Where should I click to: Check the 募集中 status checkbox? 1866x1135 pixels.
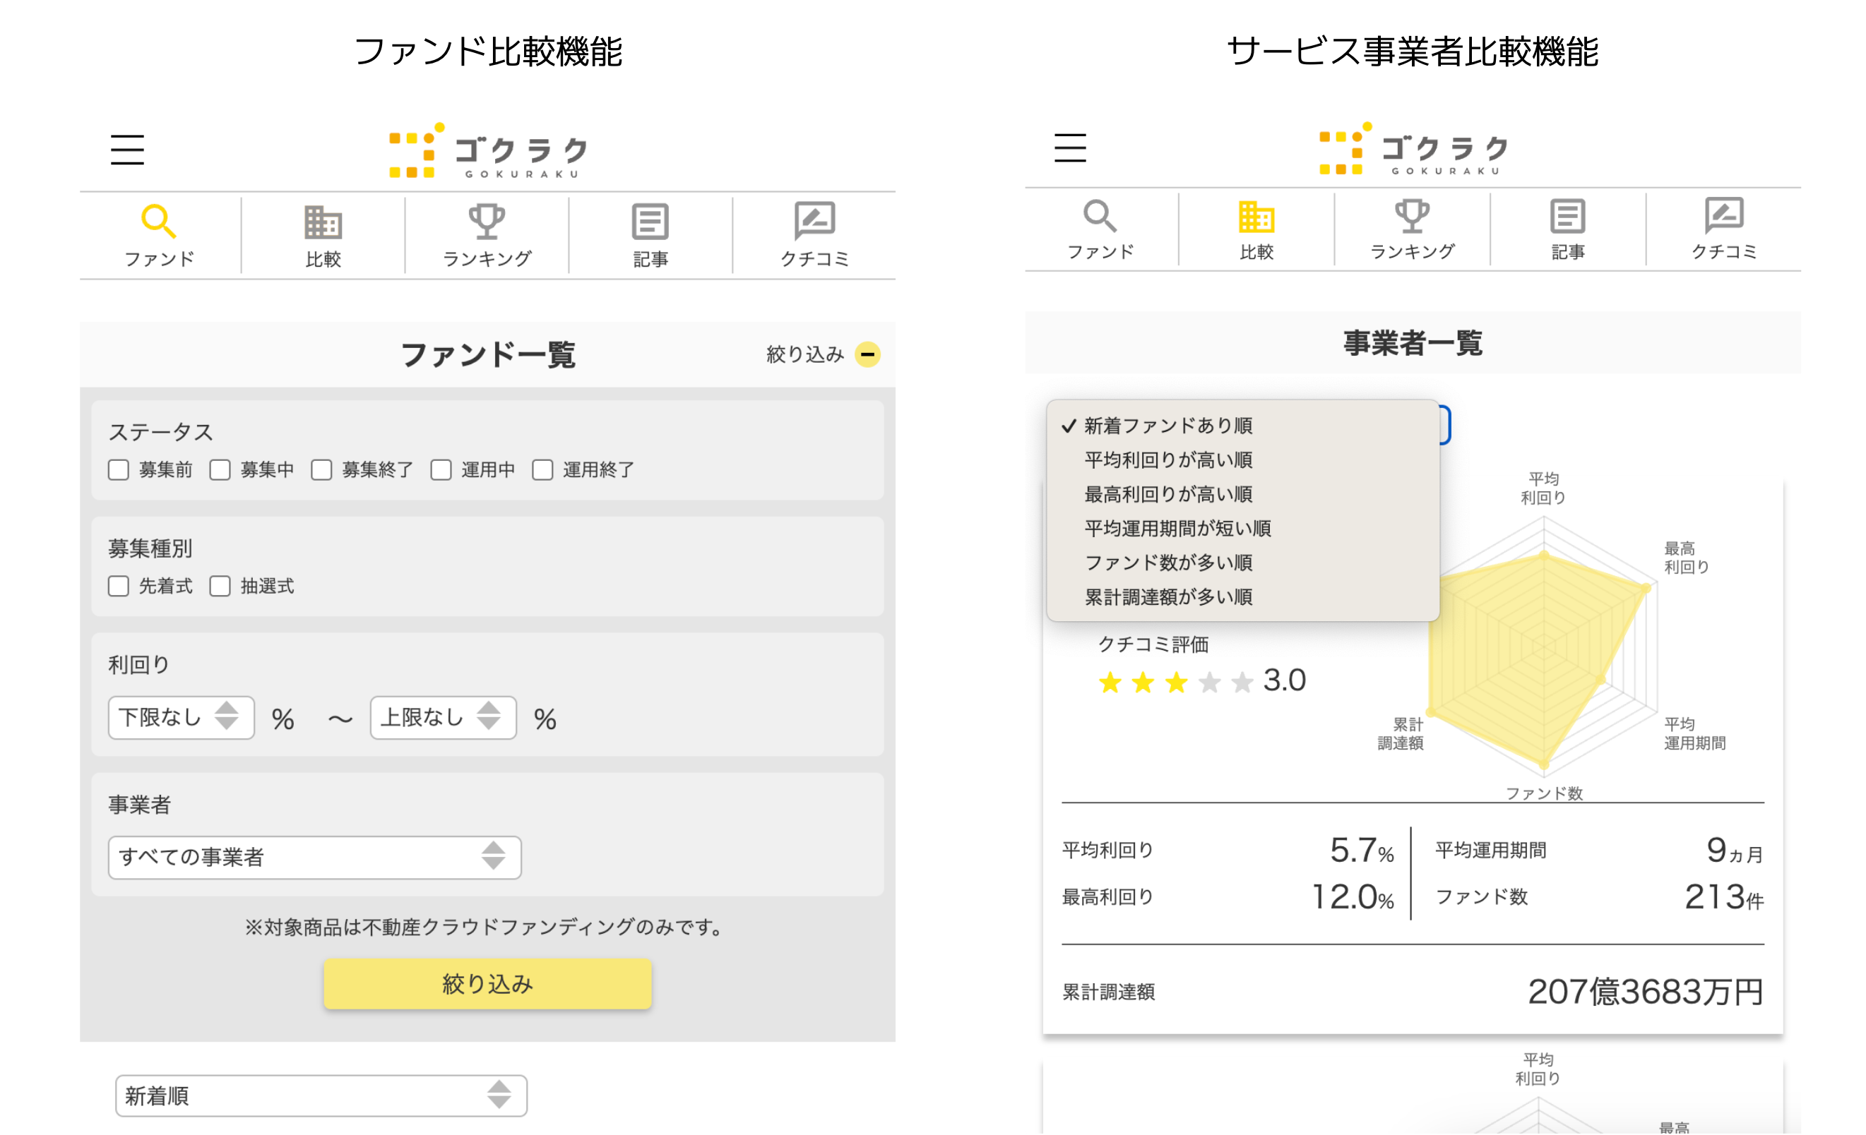click(220, 470)
